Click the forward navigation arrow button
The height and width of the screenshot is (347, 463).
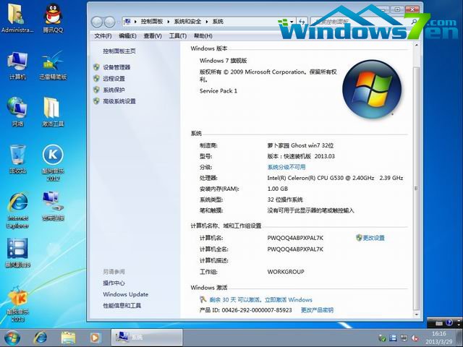(x=109, y=22)
